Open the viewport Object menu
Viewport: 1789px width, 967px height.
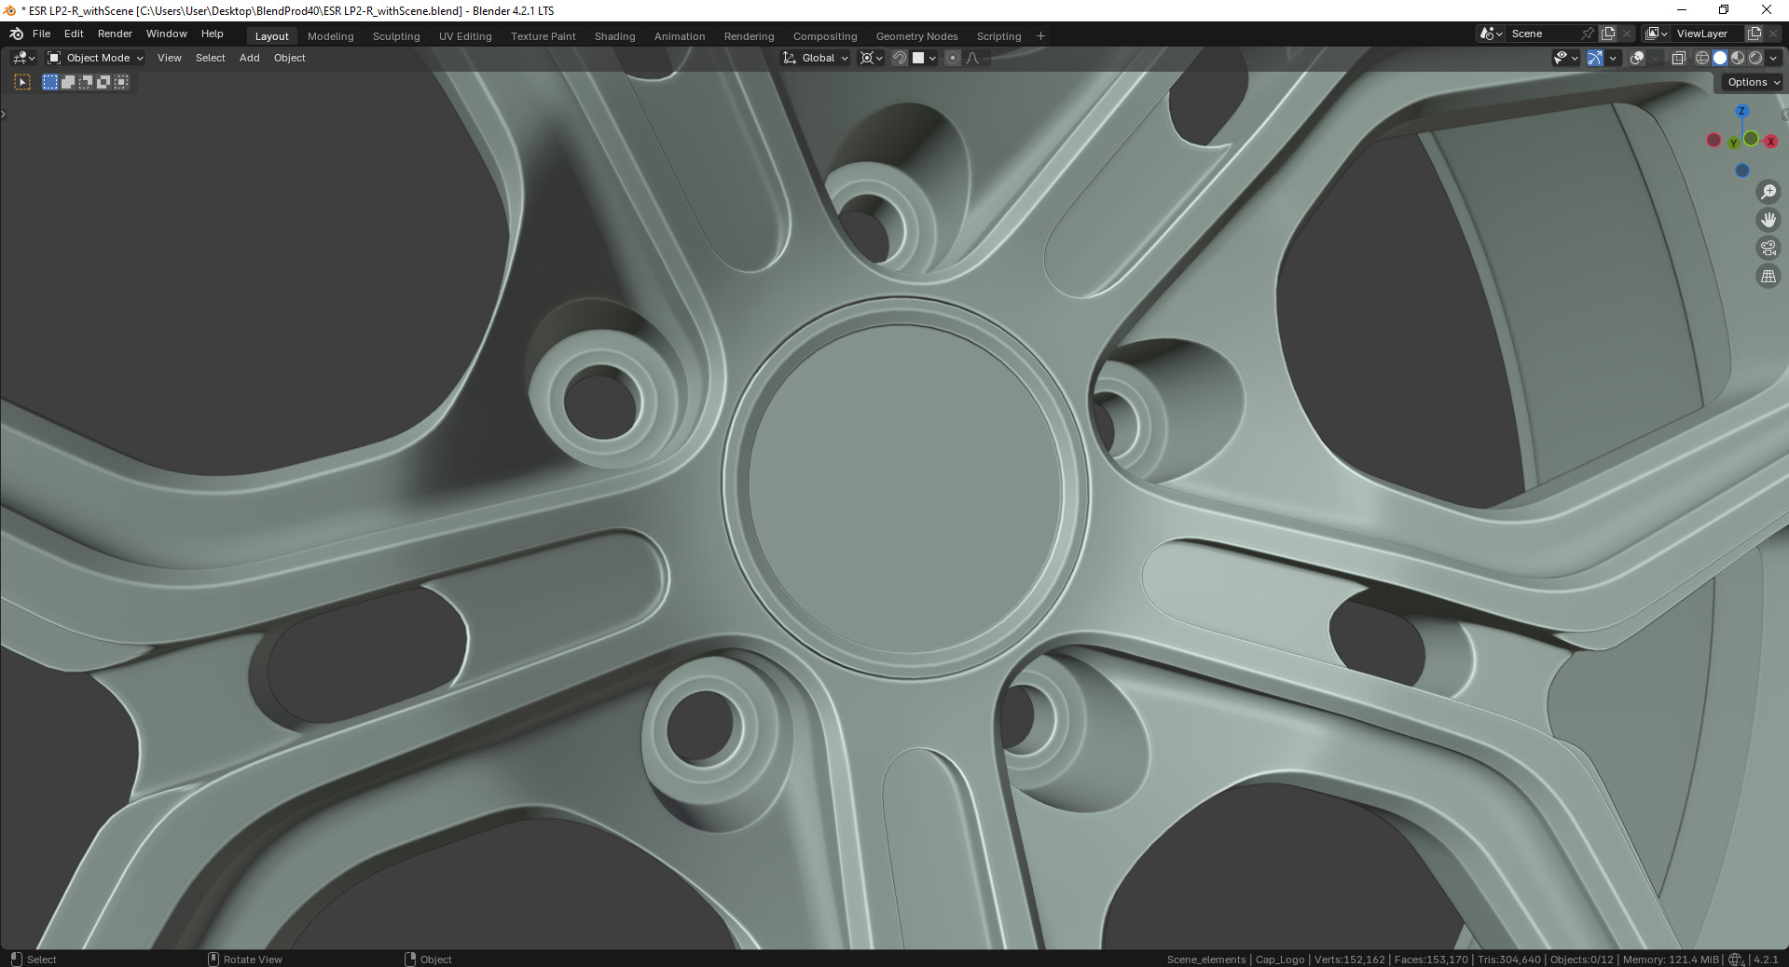(289, 58)
